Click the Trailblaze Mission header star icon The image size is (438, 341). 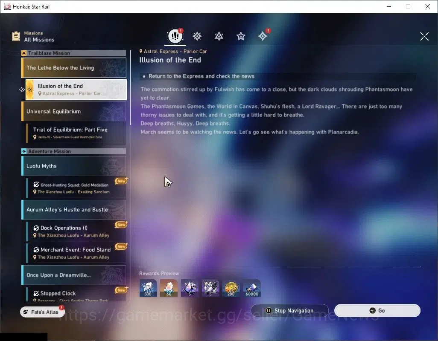coord(24,53)
